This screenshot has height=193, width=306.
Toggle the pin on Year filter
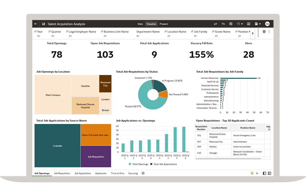(35, 31)
